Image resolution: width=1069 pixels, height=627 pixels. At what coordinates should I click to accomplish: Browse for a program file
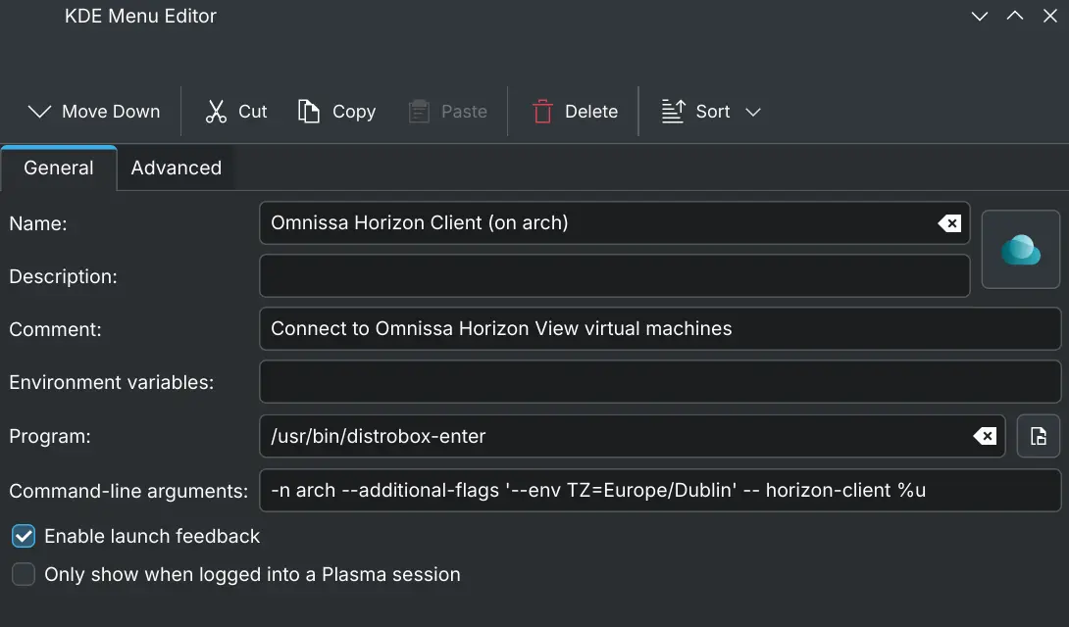coord(1038,436)
